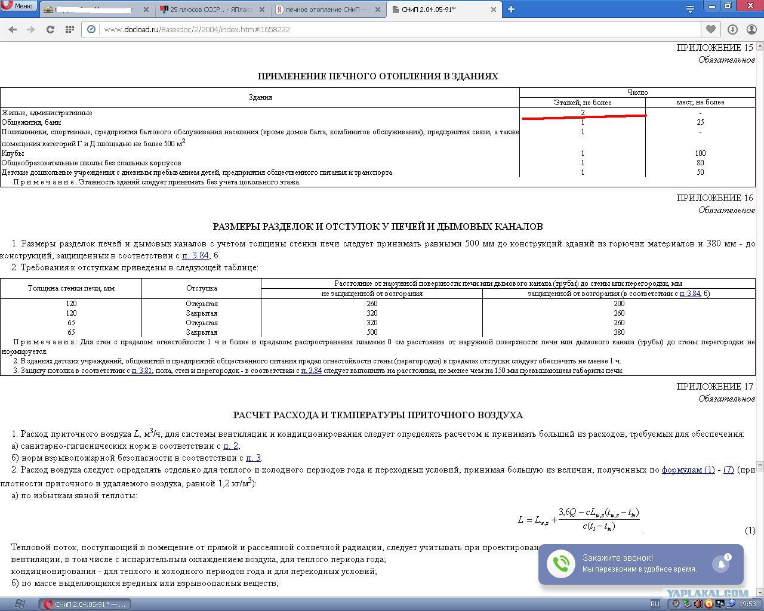The image size is (764, 611).
Task: Switch to the 25 плюсов СССР tab
Action: tap(212, 10)
